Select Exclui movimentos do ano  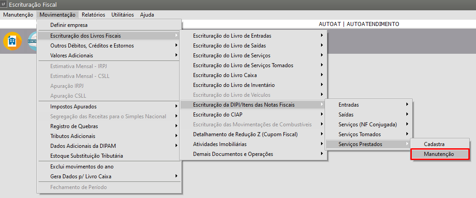click(x=82, y=167)
